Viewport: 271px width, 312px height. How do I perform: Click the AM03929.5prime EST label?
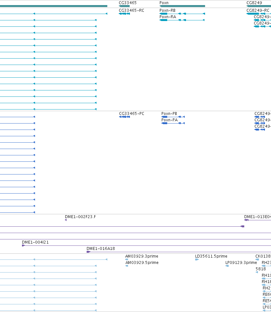(x=142, y=262)
